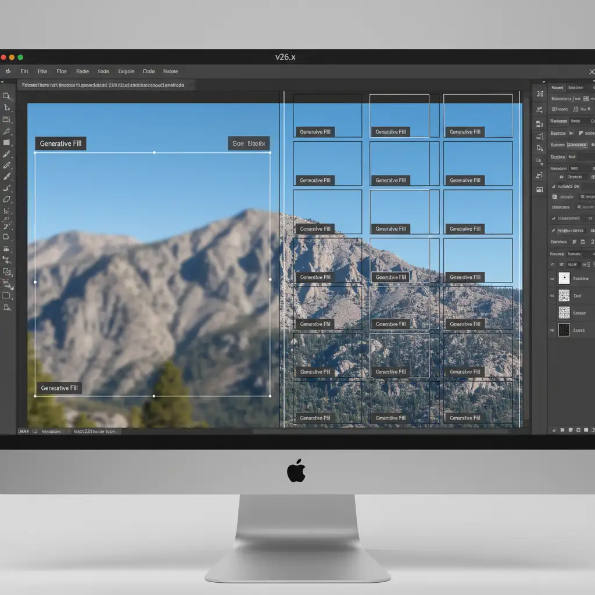This screenshot has width=595, height=595.
Task: Toggle visibility of the black thumbnail layer
Action: [x=551, y=330]
